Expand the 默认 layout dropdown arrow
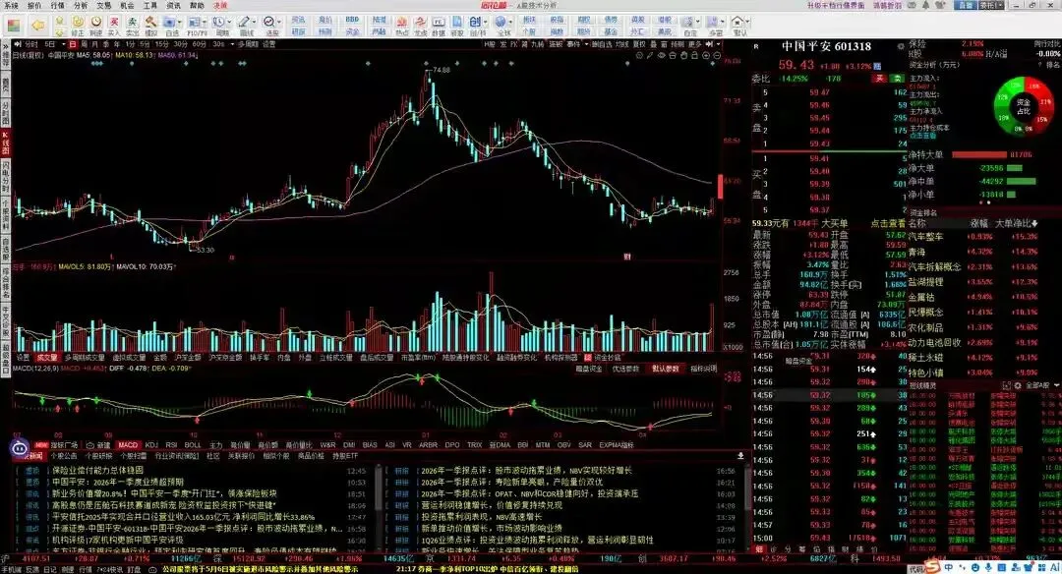Viewport: 1062px width, 574px height. [x=747, y=23]
